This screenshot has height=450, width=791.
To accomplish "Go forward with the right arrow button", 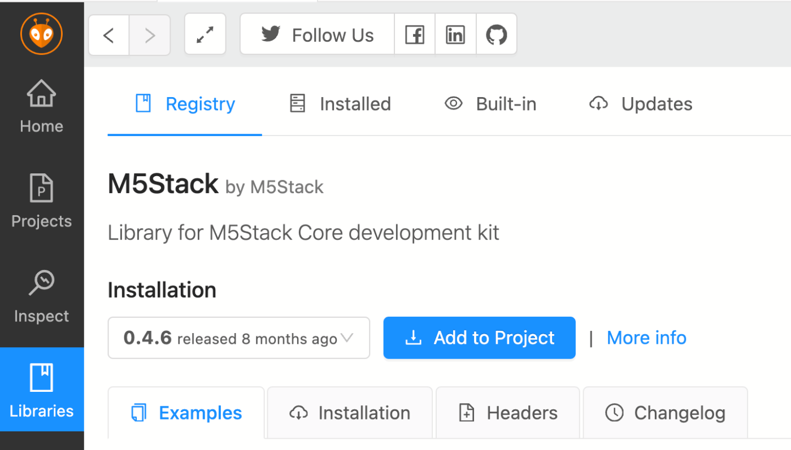I will (150, 35).
